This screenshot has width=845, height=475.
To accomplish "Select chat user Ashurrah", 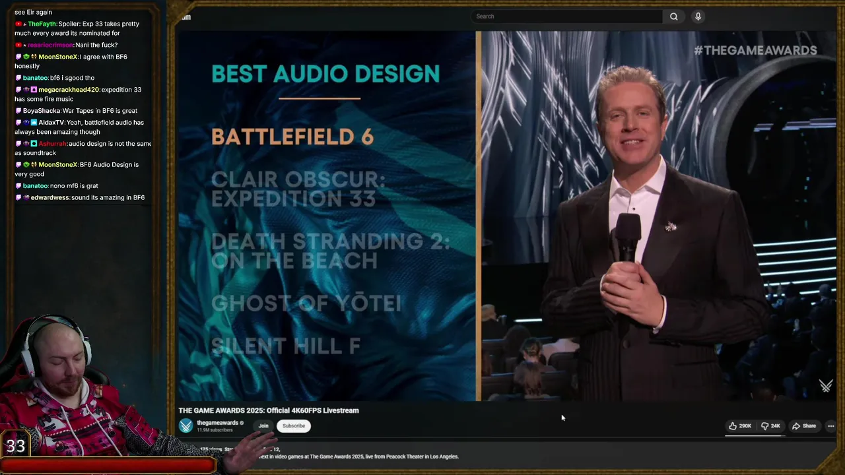I will 52,144.
